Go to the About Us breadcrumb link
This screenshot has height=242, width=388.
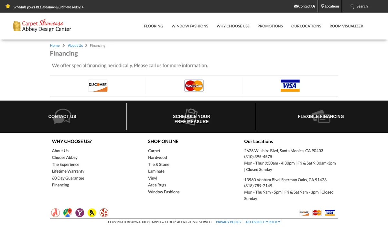(75, 45)
